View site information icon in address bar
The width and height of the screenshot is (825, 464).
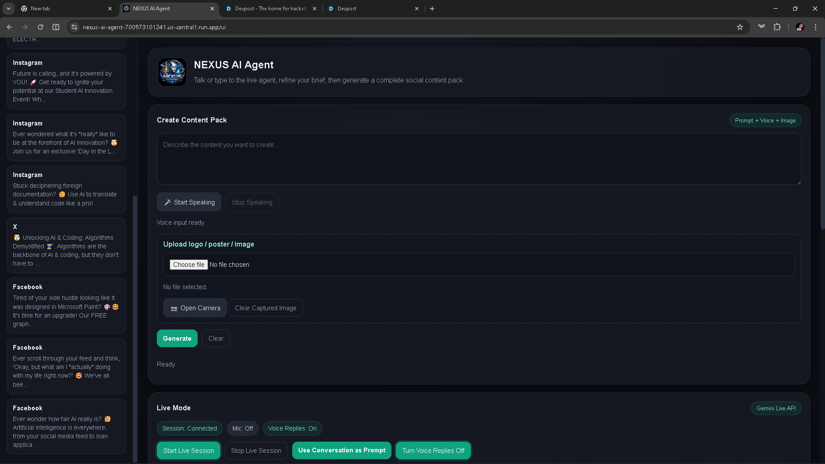coord(74,27)
